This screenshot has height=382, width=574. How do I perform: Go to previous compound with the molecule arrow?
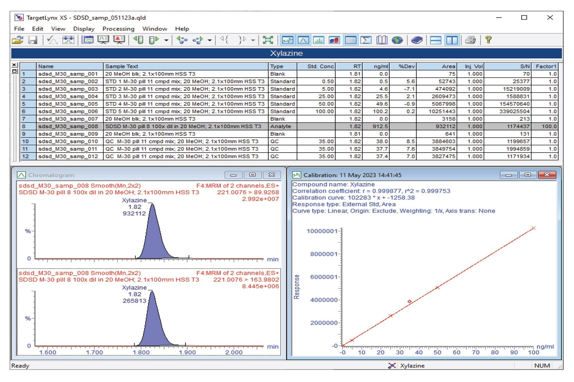point(182,40)
